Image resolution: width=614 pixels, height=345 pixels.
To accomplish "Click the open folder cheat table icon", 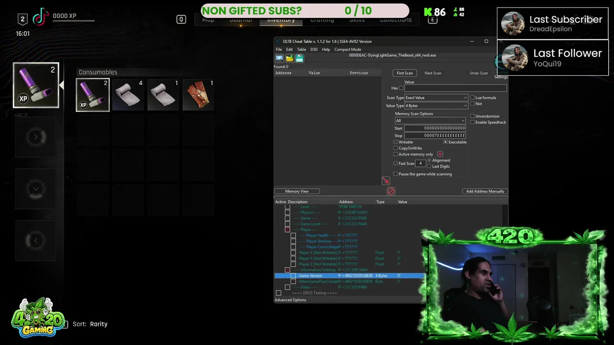I will click(x=290, y=58).
